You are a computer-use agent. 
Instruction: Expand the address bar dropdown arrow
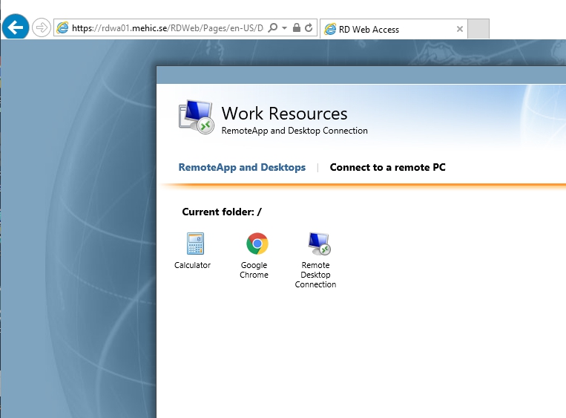click(285, 28)
